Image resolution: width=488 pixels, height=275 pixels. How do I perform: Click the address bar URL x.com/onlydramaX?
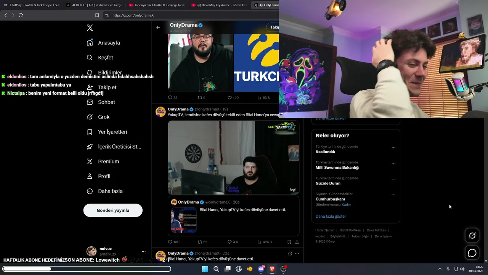point(133,15)
